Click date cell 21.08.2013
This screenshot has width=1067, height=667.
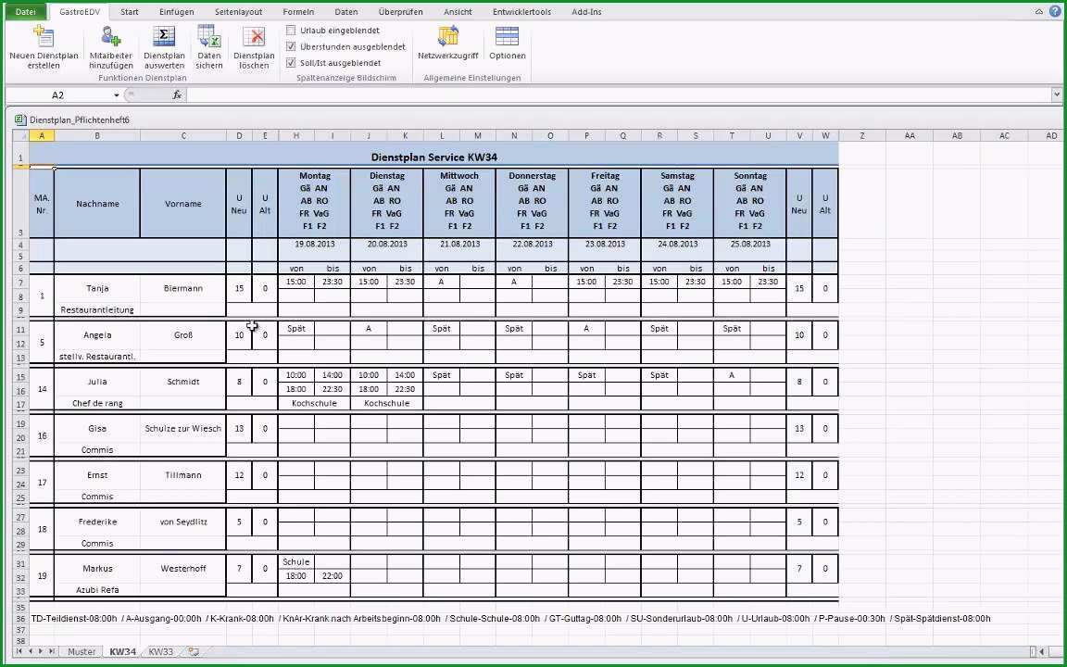(459, 244)
